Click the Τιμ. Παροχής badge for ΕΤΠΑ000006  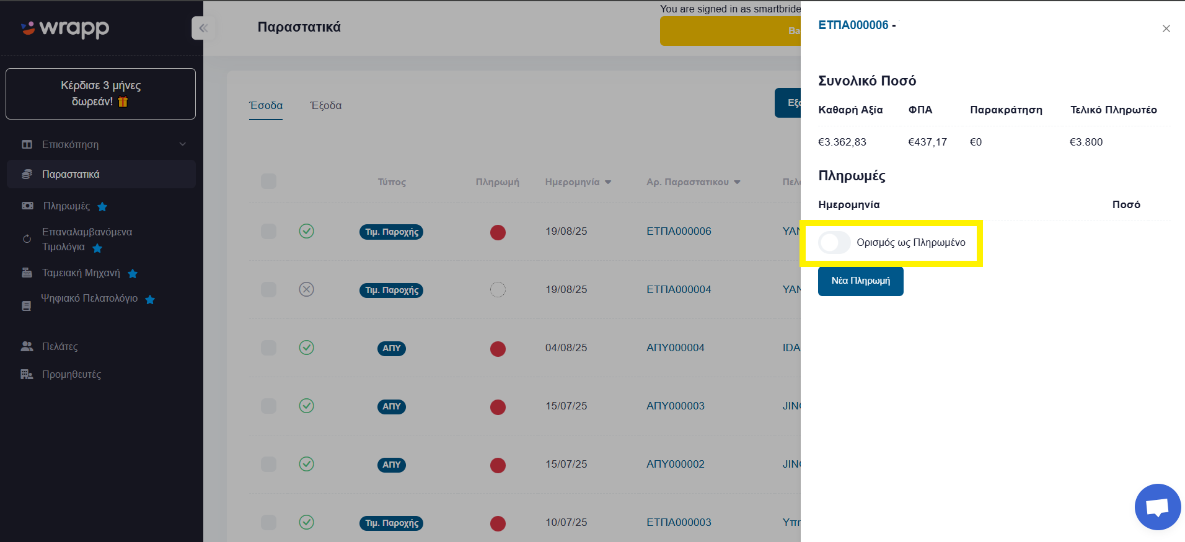click(391, 232)
